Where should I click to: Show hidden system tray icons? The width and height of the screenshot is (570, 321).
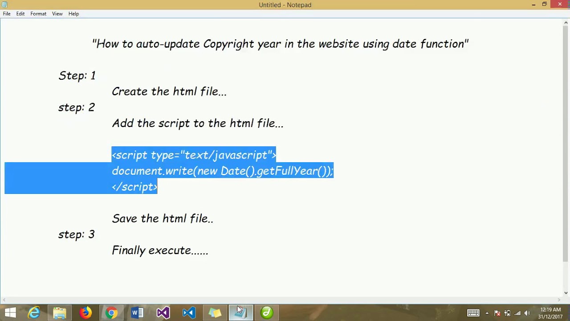[x=487, y=313]
